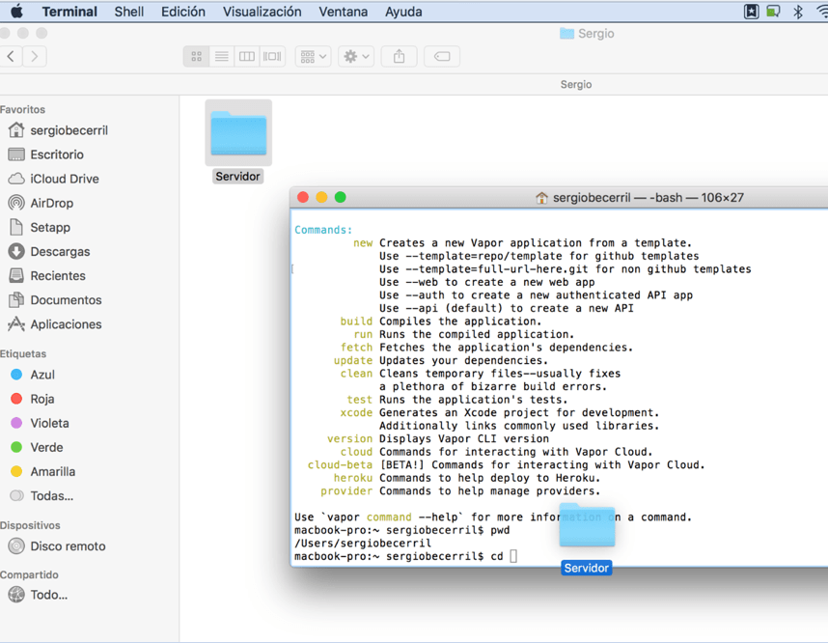
Task: Click the display mirroring menu bar icon
Action: tap(773, 11)
